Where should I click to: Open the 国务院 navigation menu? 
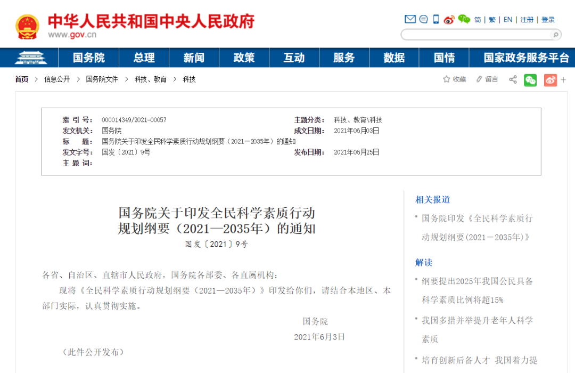pyautogui.click(x=89, y=58)
